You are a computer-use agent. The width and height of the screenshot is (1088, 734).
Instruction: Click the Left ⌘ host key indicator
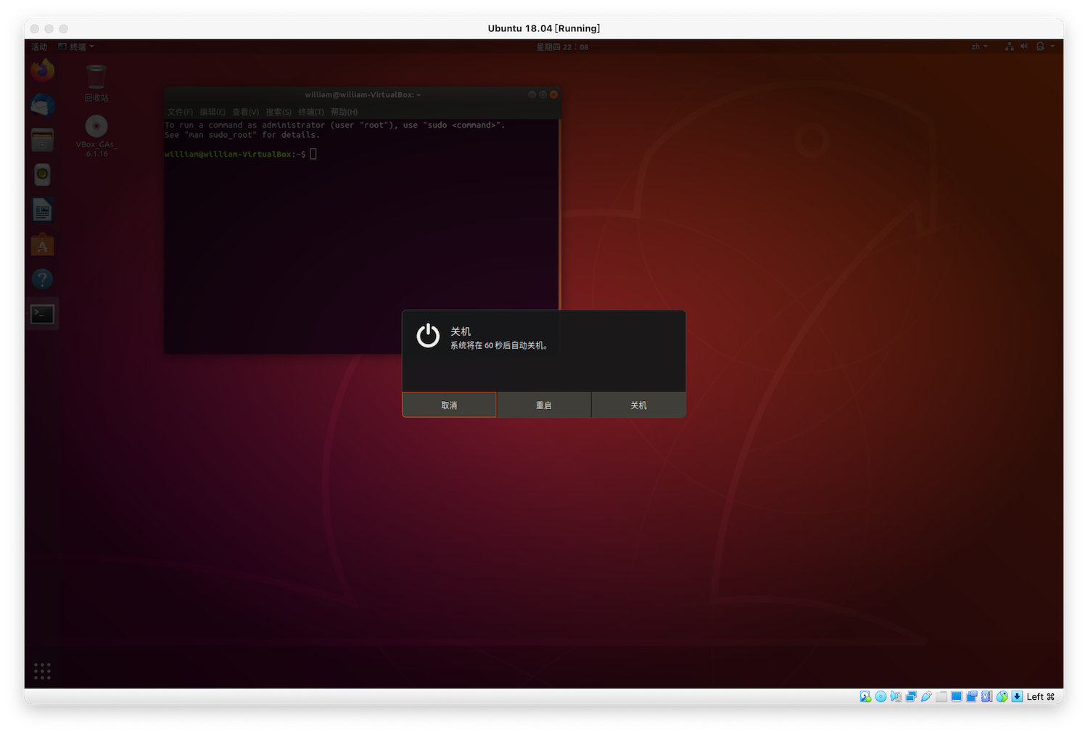coord(1041,696)
